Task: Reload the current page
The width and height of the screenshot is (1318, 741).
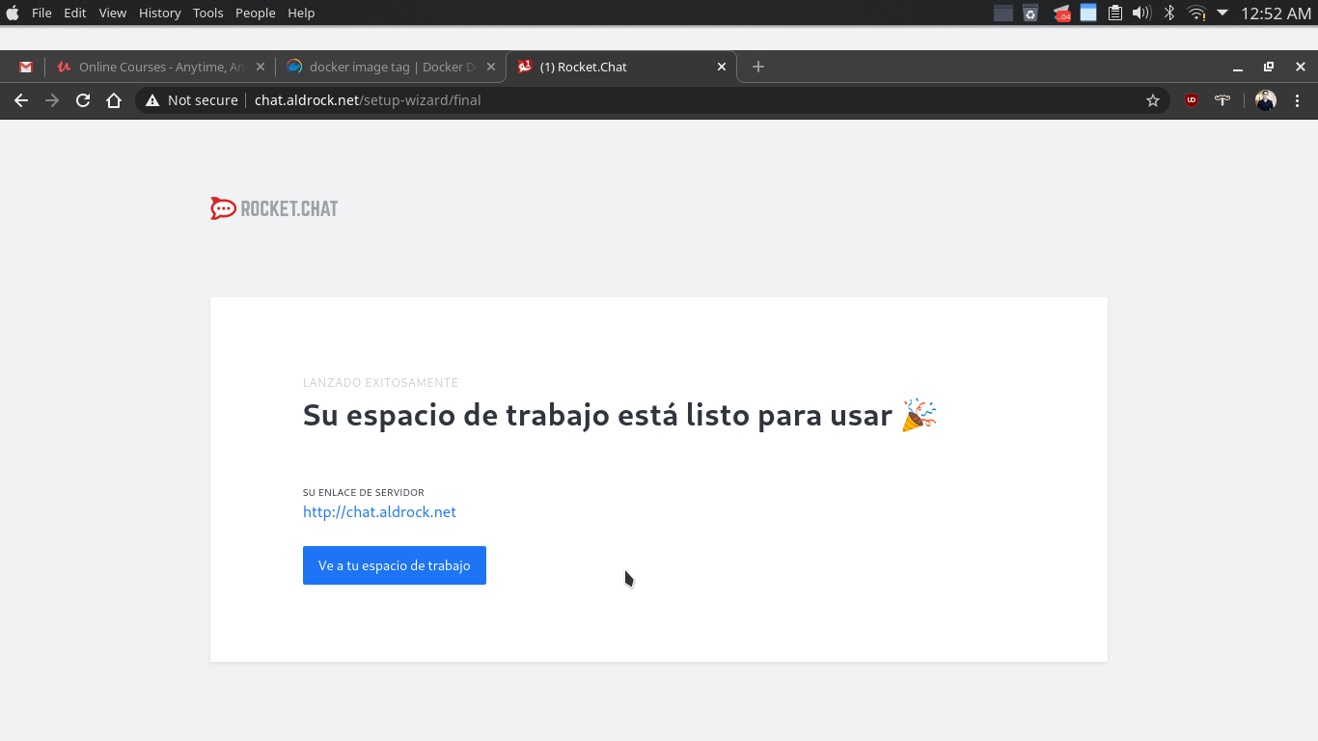Action: pyautogui.click(x=83, y=100)
